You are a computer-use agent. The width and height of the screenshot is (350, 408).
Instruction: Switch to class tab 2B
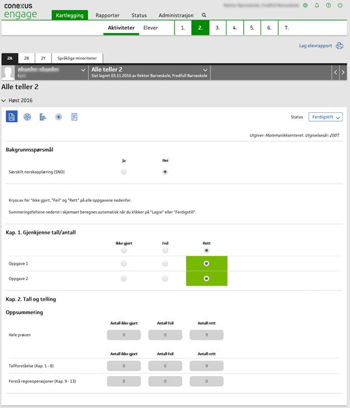(x=26, y=58)
